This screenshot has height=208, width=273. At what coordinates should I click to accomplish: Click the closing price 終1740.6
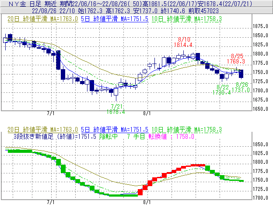click(173, 11)
